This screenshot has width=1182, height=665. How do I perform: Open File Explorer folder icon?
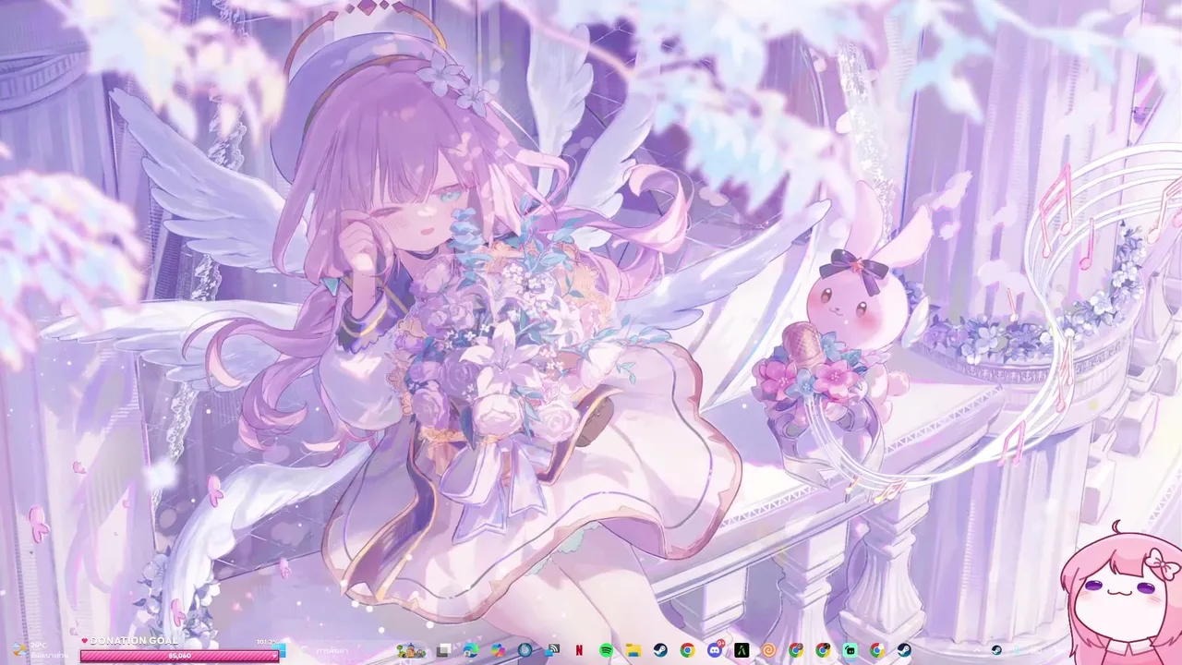tap(633, 650)
